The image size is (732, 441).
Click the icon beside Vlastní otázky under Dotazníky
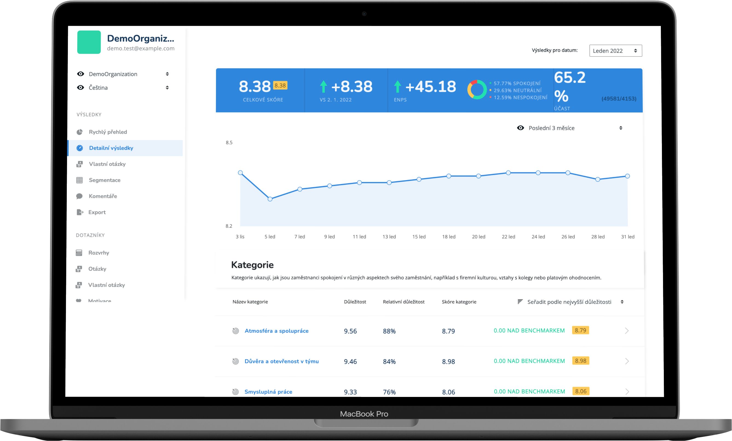(x=79, y=285)
